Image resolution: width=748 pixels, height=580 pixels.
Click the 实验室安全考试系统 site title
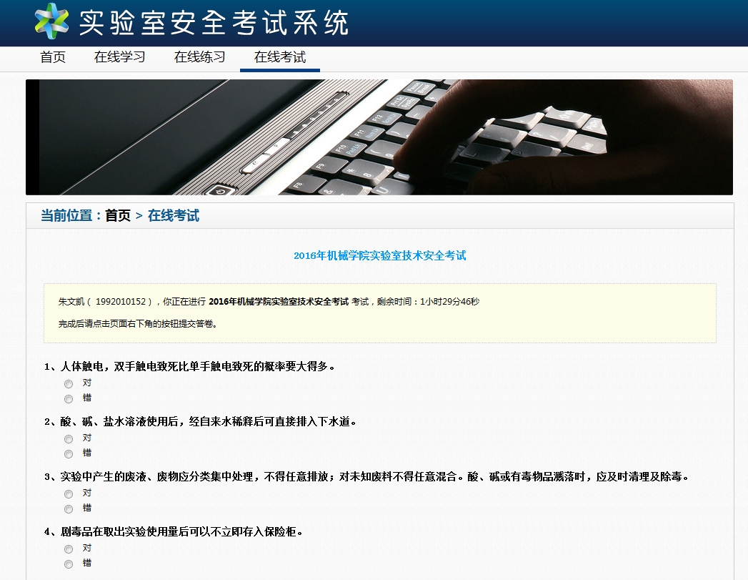(213, 23)
